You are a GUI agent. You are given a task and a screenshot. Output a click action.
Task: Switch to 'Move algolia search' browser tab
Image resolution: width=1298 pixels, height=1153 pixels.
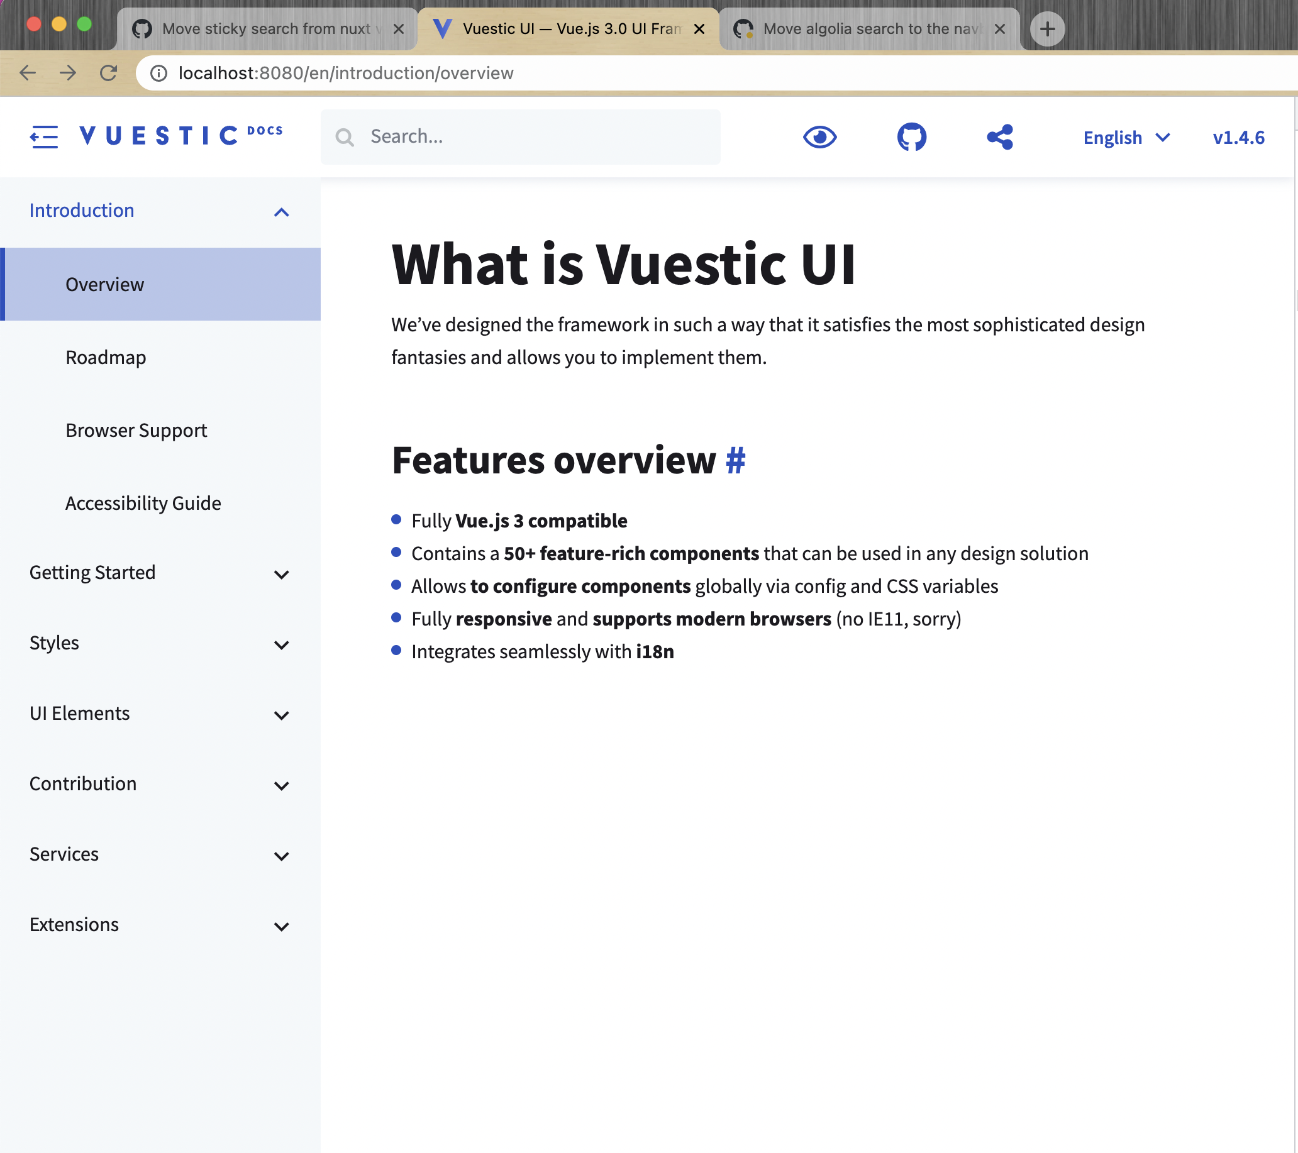point(868,28)
